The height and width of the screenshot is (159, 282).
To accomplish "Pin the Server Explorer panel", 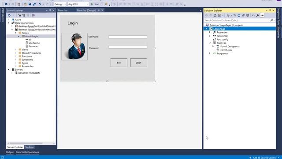I will click(50, 11).
